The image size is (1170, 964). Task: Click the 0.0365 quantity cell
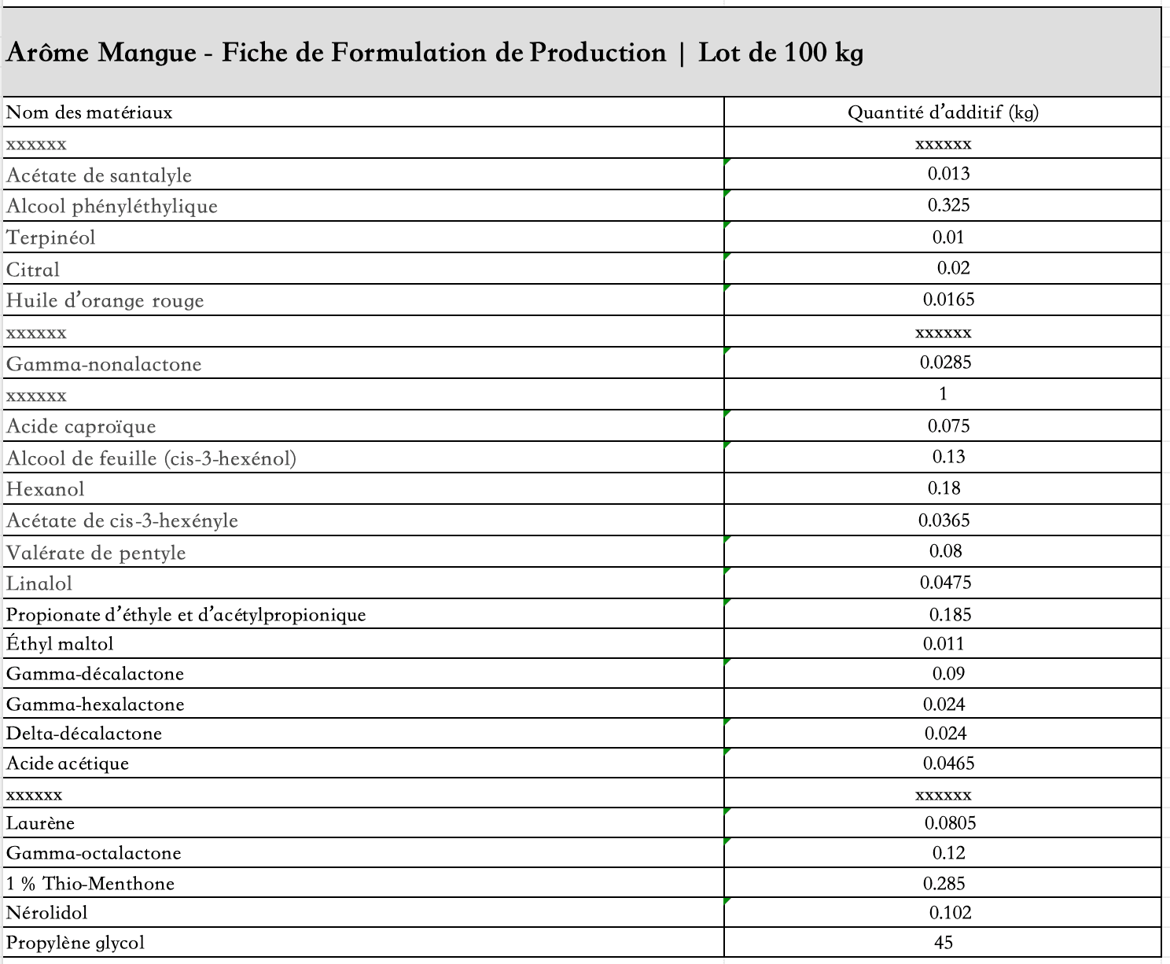coord(943,520)
